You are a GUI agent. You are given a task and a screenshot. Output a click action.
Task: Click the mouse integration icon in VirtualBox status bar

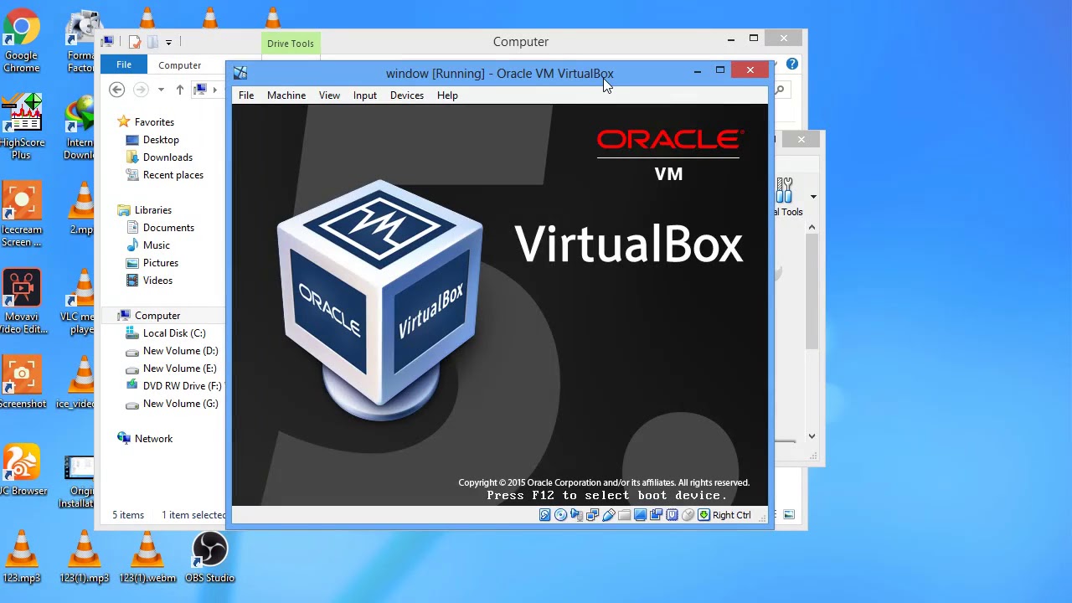pyautogui.click(x=688, y=515)
